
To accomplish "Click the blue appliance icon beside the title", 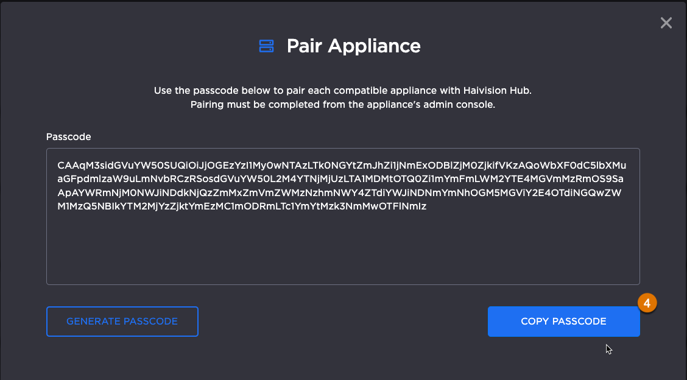I will [x=267, y=45].
